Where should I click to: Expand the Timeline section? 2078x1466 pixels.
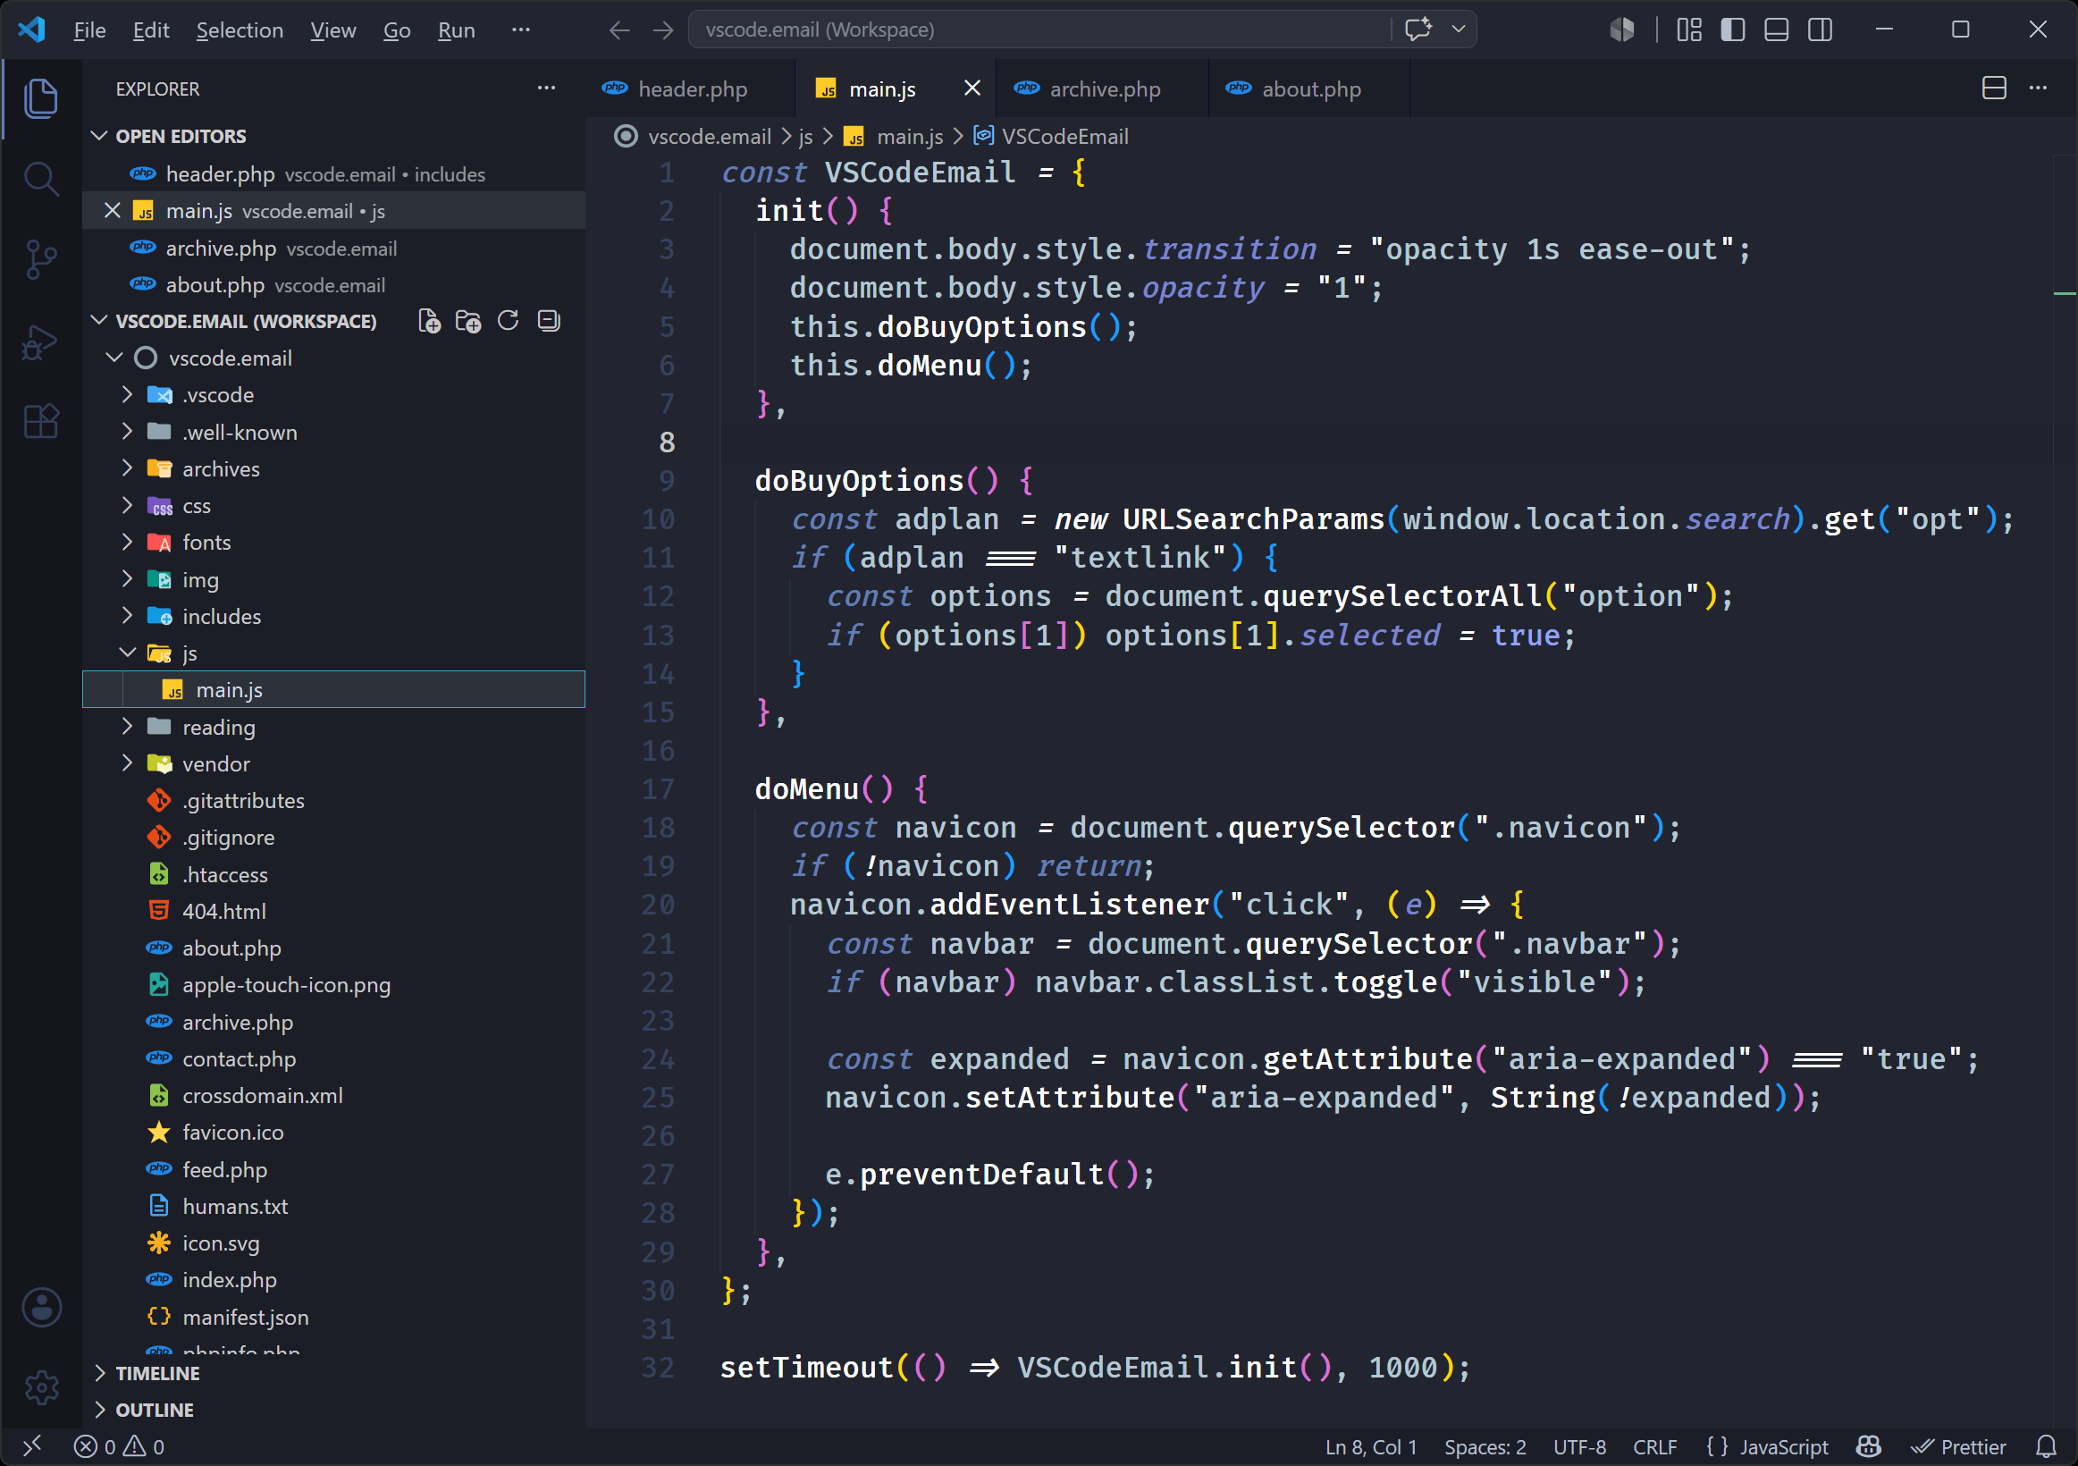click(99, 1373)
